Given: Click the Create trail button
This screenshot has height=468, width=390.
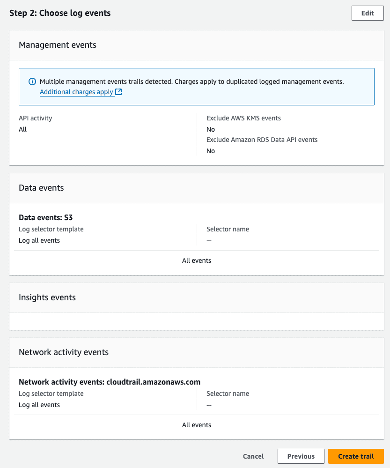Looking at the screenshot, I should coord(356,456).
